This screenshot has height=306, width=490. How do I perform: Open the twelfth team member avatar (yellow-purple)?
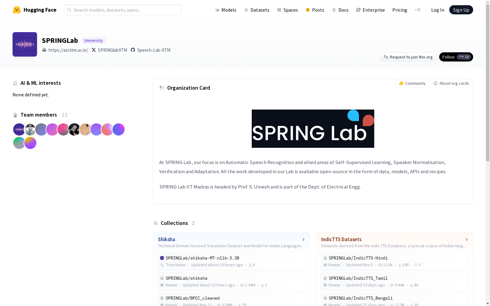pyautogui.click(x=30, y=143)
